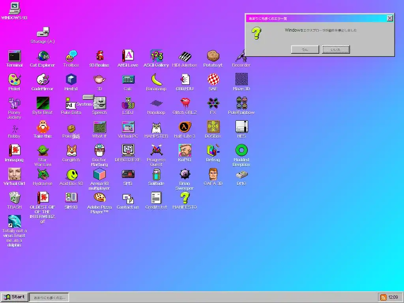
Task: Open Adobe Pizza Player icon
Action: [x=99, y=198]
